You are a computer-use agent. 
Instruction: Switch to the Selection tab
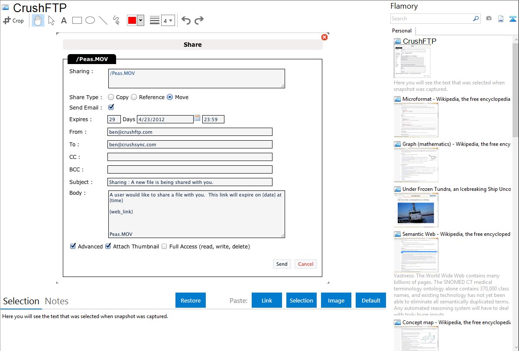coord(21,301)
